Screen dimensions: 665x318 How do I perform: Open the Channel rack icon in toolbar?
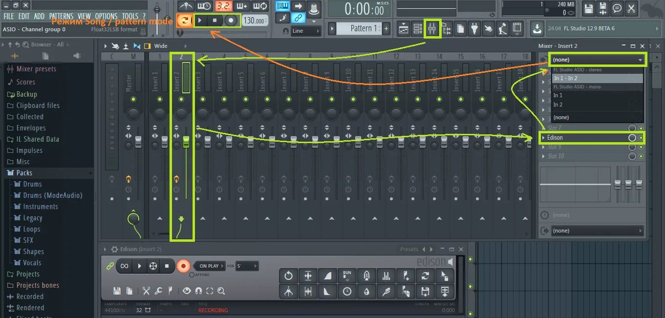(418, 29)
